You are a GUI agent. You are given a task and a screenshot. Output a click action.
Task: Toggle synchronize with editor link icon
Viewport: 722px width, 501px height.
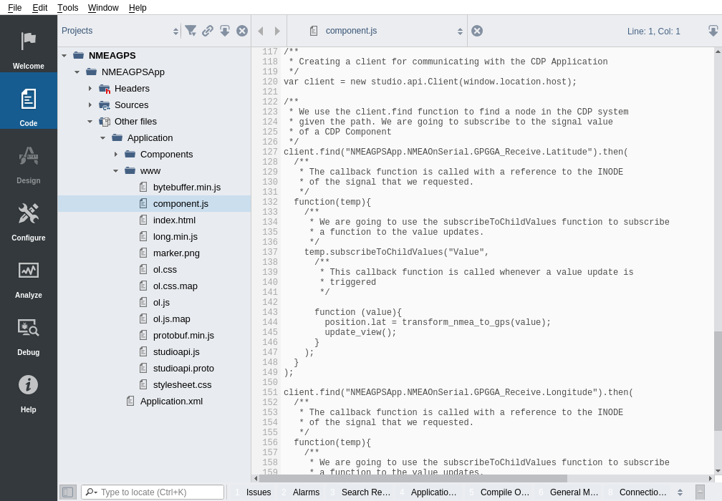pyautogui.click(x=208, y=31)
